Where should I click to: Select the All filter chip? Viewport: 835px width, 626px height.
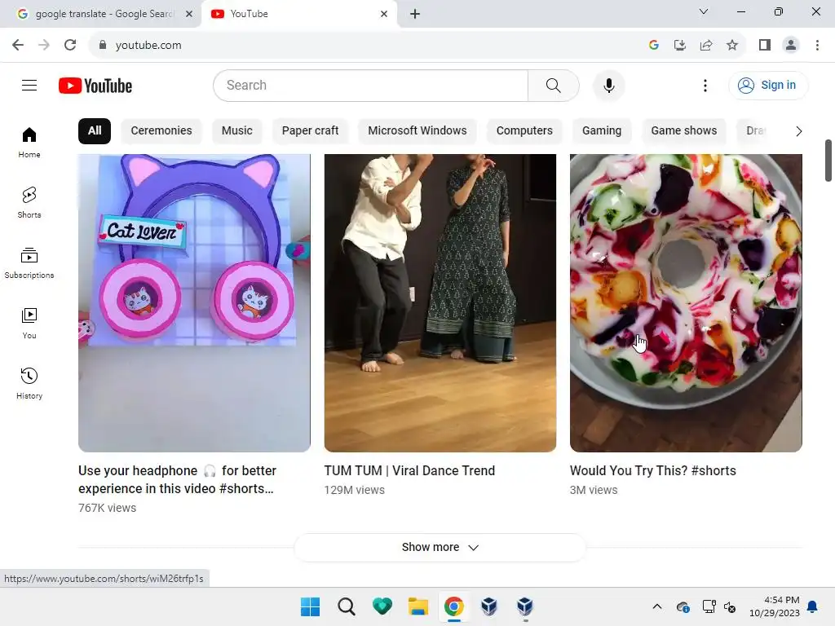click(x=95, y=131)
